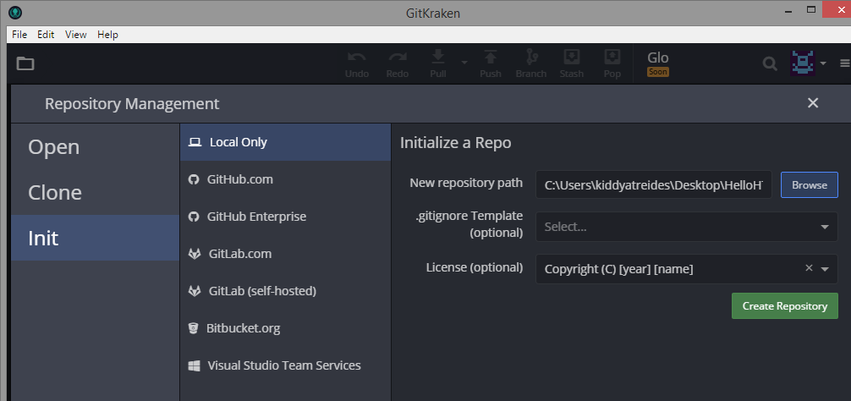Maximize the GitKraken window
Image resolution: width=851 pixels, height=401 pixels.
click(x=811, y=10)
